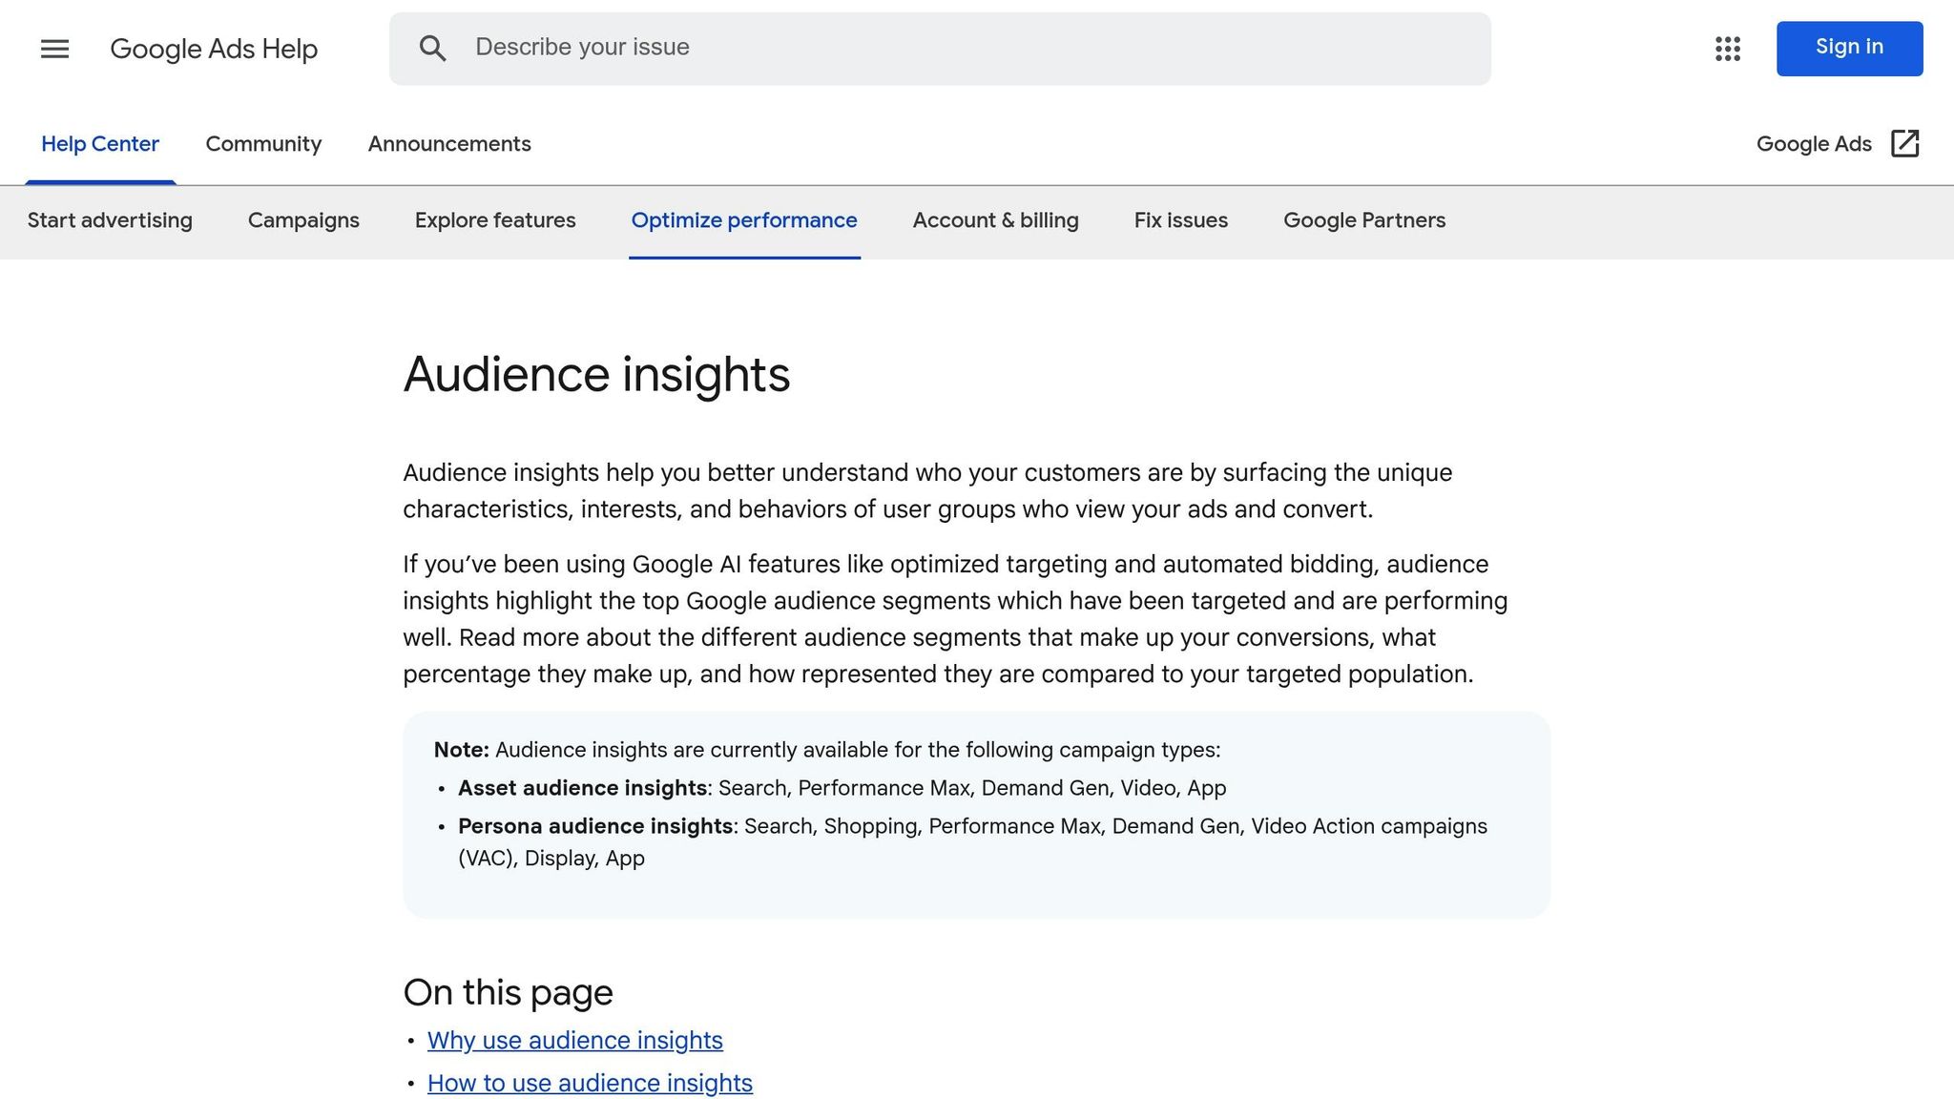This screenshot has height=1099, width=1954.
Task: Switch to the Community tab
Action: click(x=263, y=144)
